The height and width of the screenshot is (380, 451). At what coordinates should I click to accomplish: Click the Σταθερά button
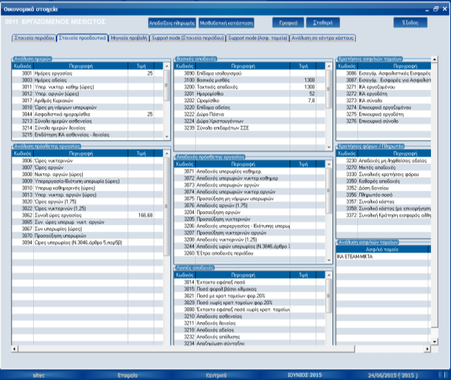coord(323,23)
